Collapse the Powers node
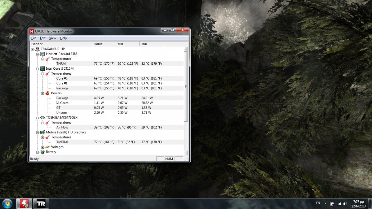Screen dimensions: 372x209 click(x=42, y=93)
